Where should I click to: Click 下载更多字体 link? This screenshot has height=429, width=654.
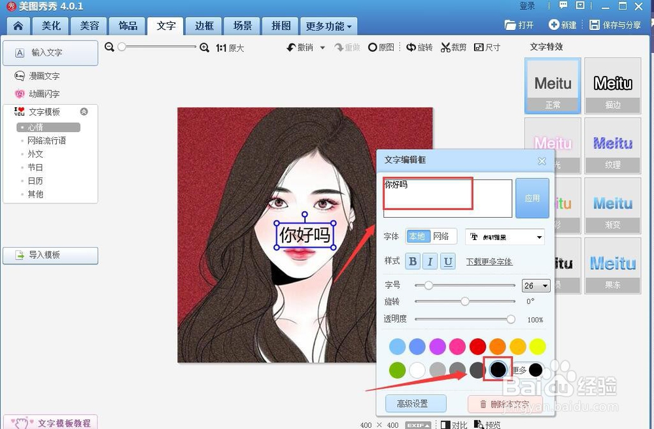(x=489, y=262)
